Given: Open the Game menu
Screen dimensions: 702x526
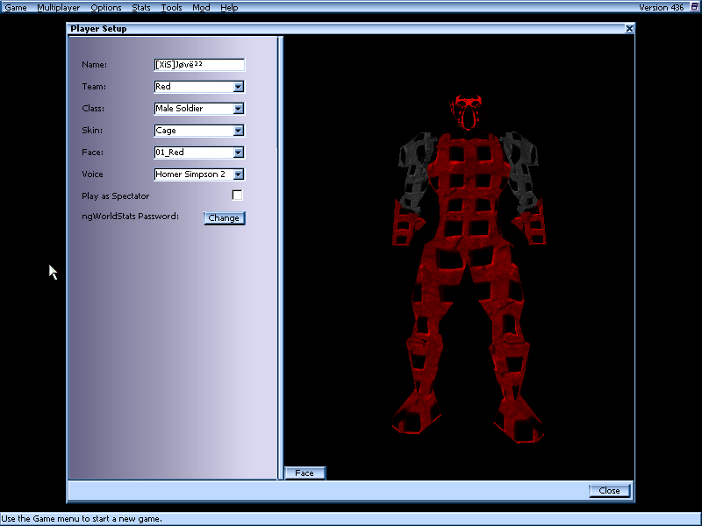Looking at the screenshot, I should (16, 7).
